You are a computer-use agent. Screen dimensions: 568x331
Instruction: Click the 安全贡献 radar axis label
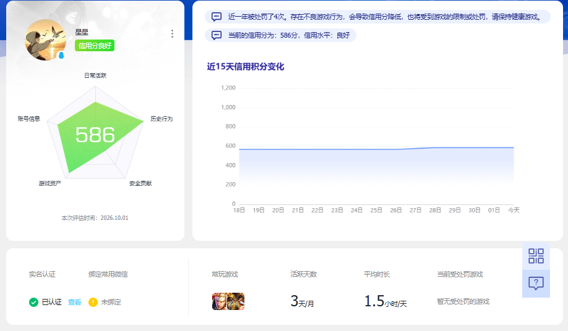[x=140, y=183]
